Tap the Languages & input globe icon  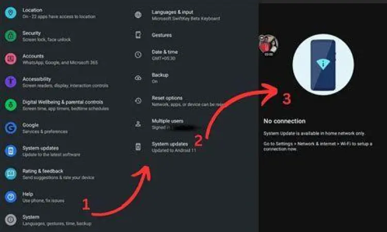[x=138, y=15]
